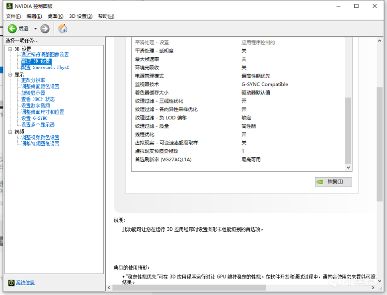
Task: Click the 系统信息 link
Action: click(x=25, y=283)
